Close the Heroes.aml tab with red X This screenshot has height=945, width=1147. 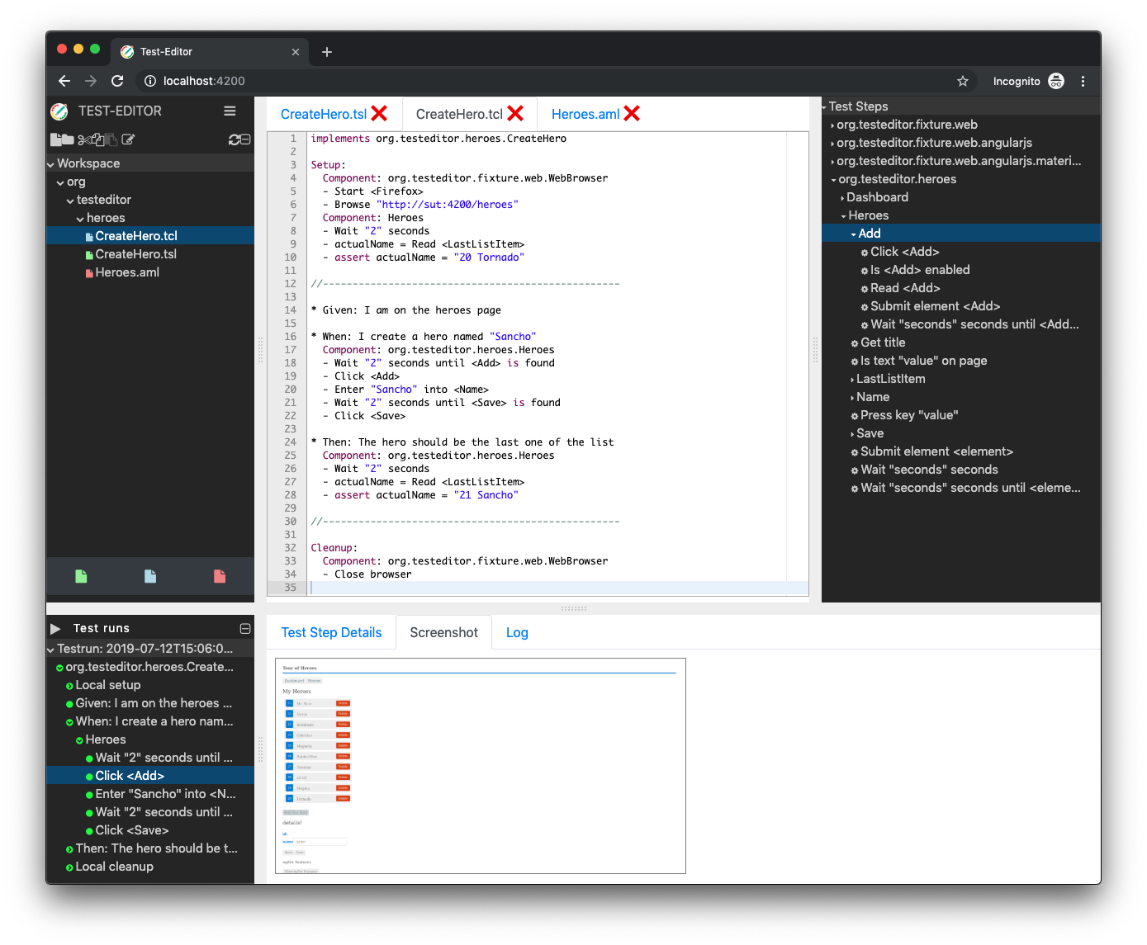coord(632,114)
